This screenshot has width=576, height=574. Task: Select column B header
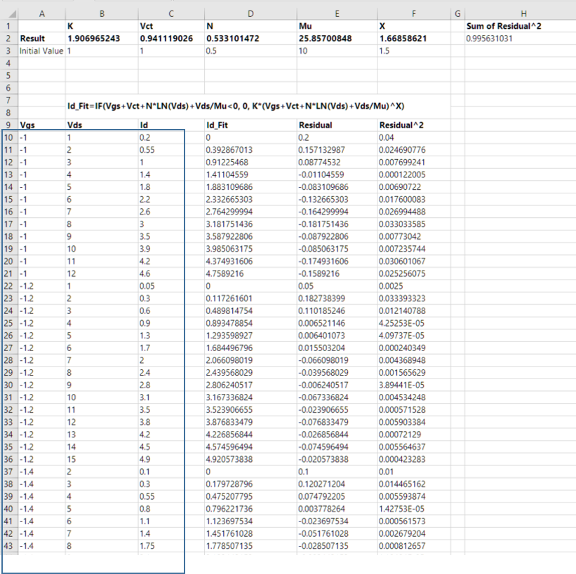click(102, 14)
